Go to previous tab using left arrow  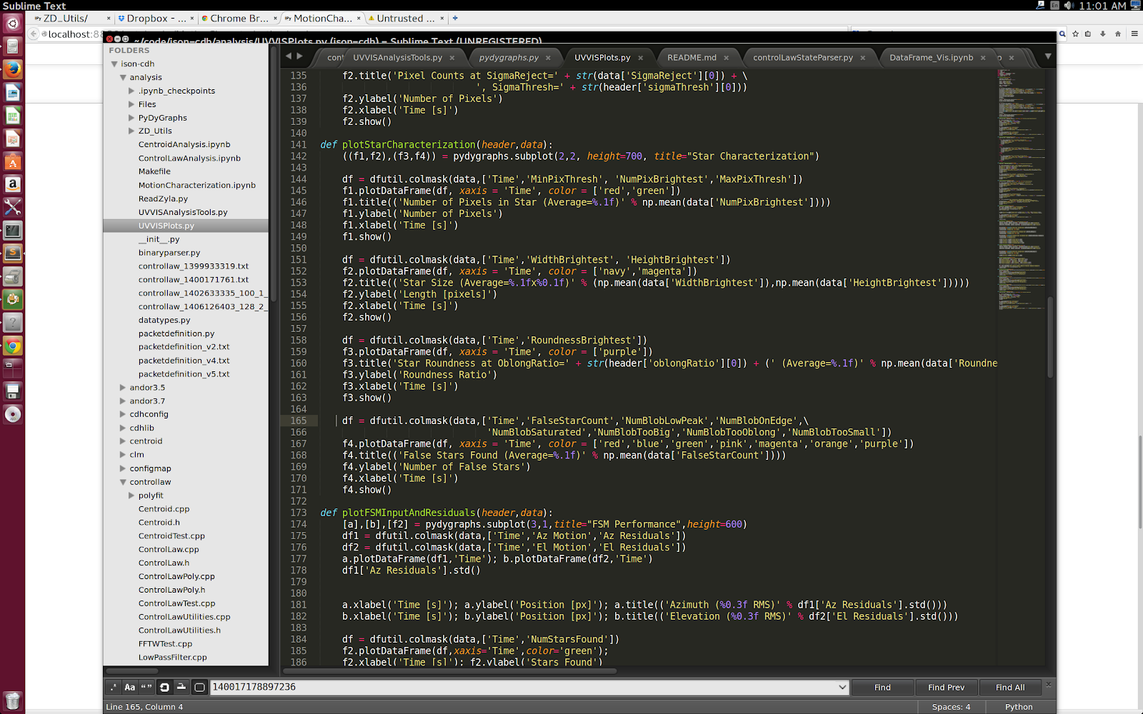click(289, 56)
